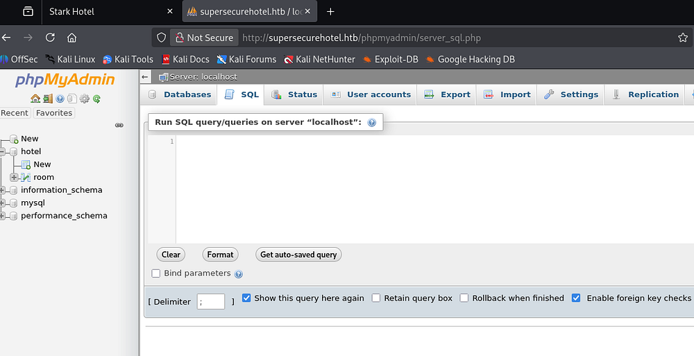This screenshot has width=694, height=356.
Task: Click the Delimiter input field
Action: point(211,301)
